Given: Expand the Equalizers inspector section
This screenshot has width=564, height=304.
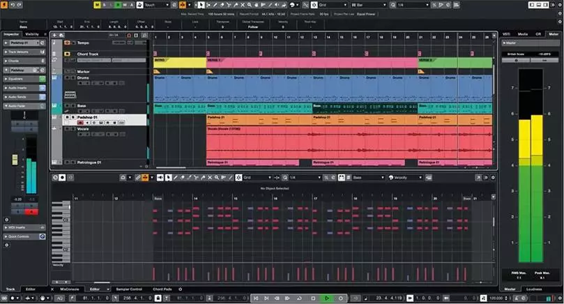Looking at the screenshot, I should point(24,79).
